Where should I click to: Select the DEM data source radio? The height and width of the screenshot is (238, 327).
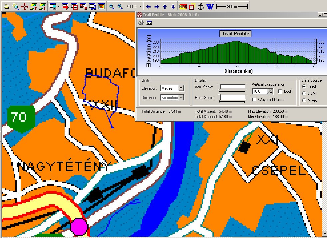point(304,93)
